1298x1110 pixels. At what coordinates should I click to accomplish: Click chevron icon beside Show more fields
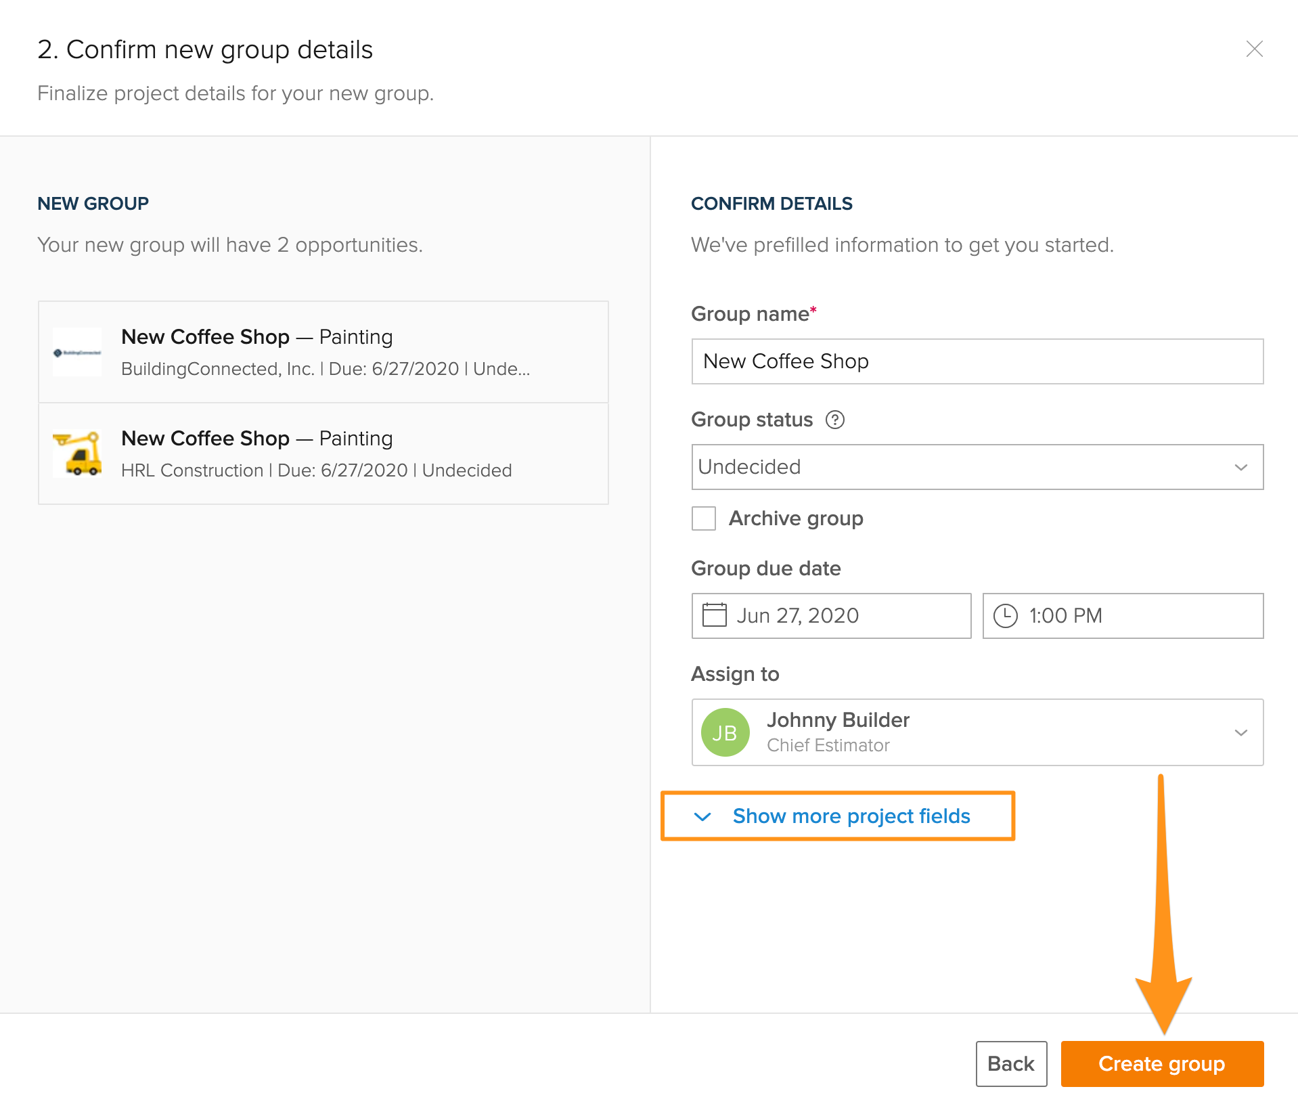coord(702,816)
